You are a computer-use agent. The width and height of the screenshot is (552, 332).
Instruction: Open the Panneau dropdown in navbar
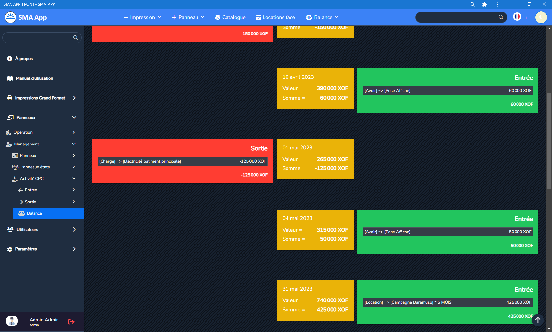188,17
